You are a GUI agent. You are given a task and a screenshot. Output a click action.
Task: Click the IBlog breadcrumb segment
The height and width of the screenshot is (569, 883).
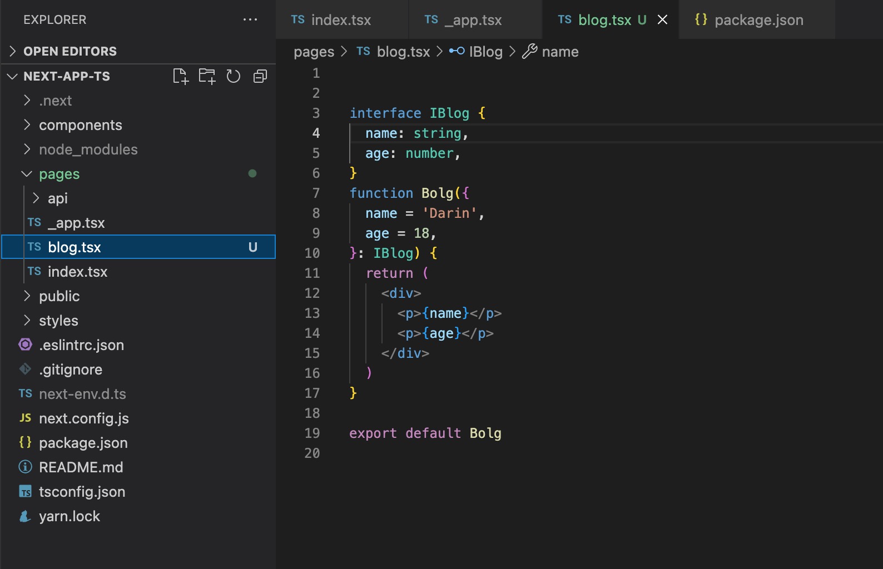click(485, 52)
